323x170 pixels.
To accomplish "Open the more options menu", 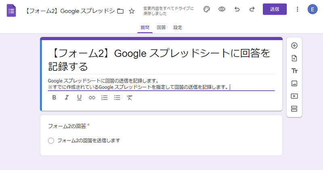I will [297, 9].
